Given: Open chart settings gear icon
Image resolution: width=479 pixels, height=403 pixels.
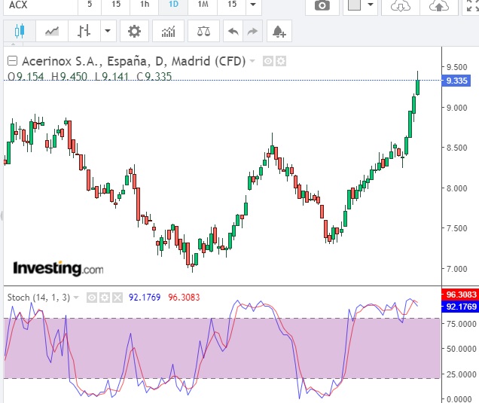Looking at the screenshot, I should pyautogui.click(x=134, y=31).
